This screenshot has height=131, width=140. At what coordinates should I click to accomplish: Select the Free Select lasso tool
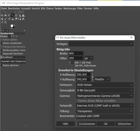(9, 15)
